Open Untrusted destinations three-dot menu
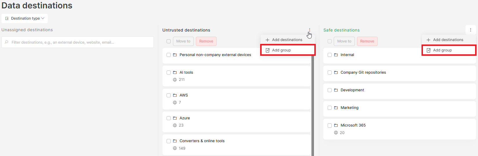This screenshot has height=156, width=478. (x=309, y=30)
